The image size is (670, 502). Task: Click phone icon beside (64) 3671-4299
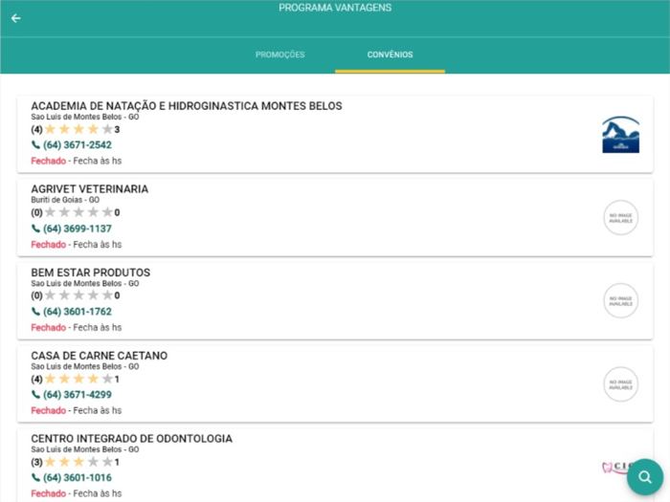(36, 395)
